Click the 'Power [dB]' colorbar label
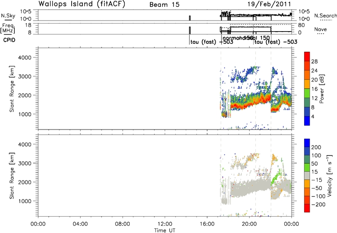Image resolution: width=337 pixels, height=233 pixels. [321, 89]
